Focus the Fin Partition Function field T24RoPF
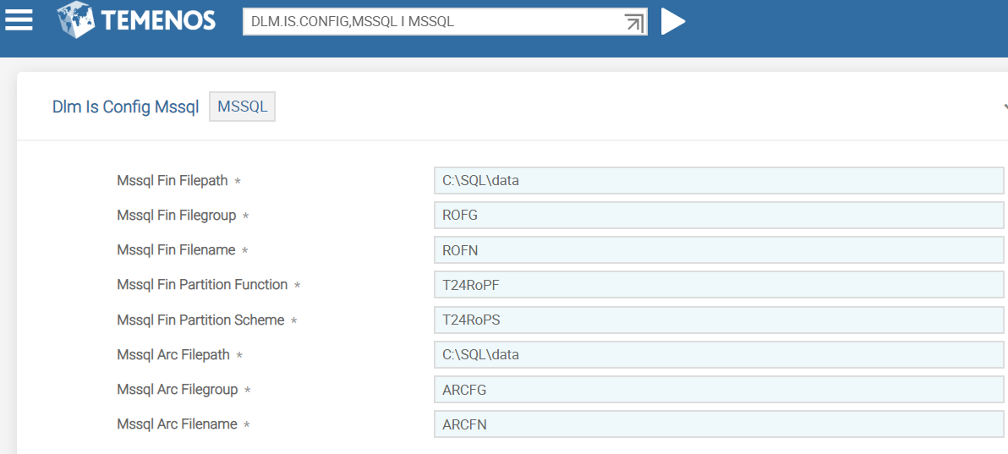The height and width of the screenshot is (454, 1008). [717, 285]
